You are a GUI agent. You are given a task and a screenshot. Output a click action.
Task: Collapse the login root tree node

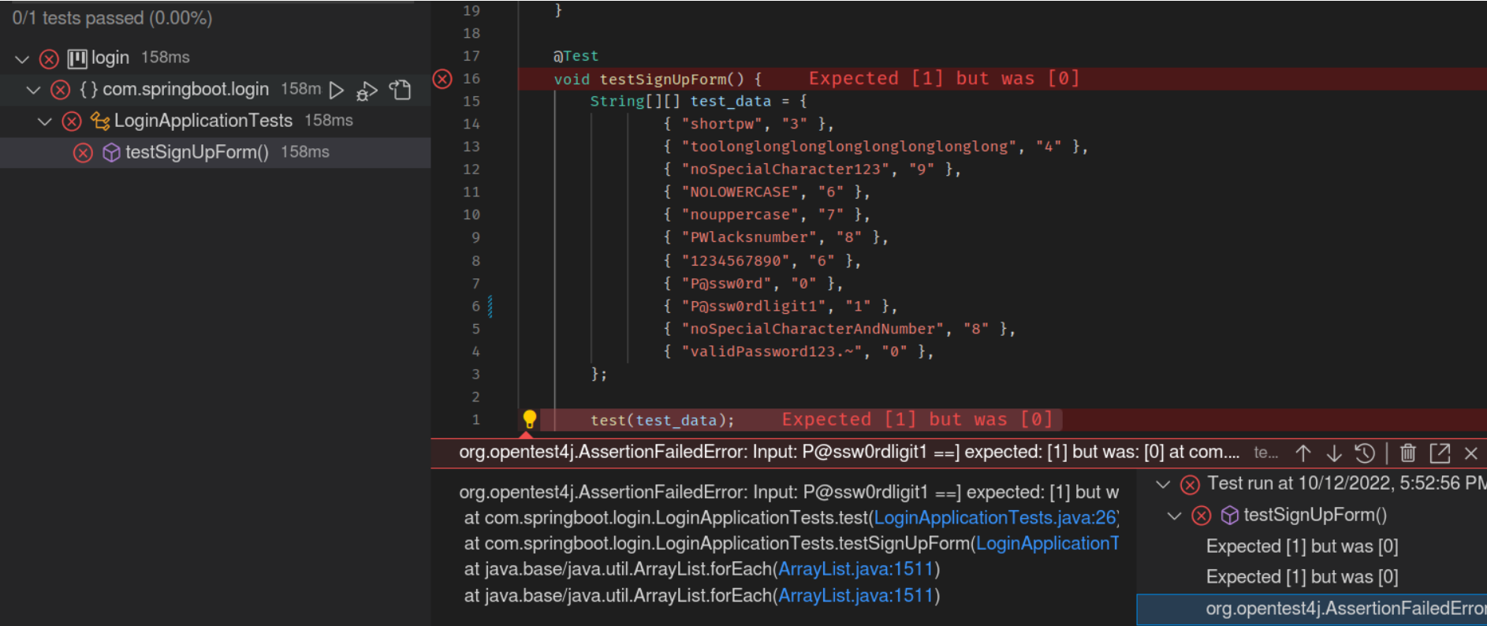22,58
